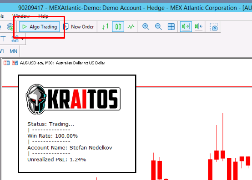Screen dimensions: 252x180
Task: Tile windows with the grid icon
Action: pos(171,26)
